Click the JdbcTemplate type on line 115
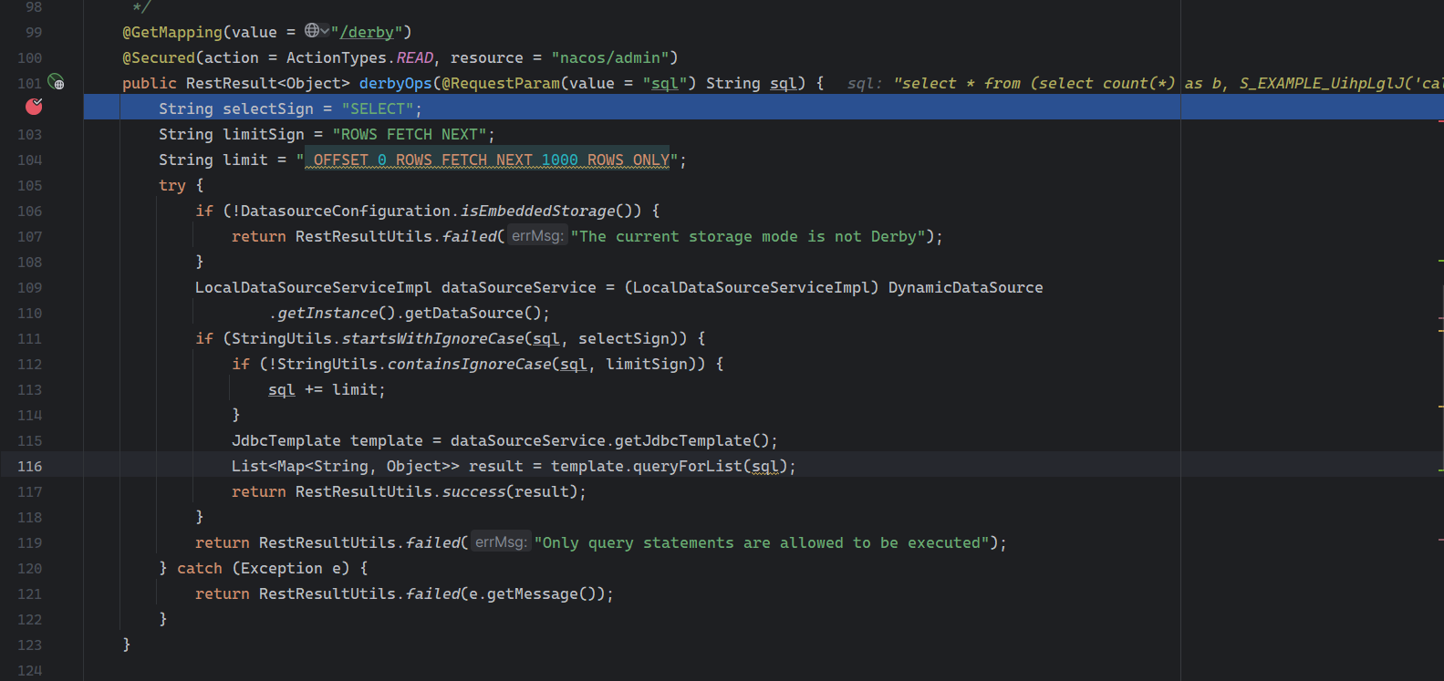This screenshot has height=681, width=1444. pyautogui.click(x=286, y=440)
